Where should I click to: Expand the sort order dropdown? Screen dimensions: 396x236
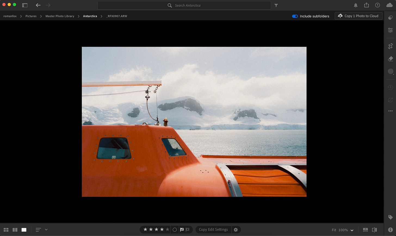click(46, 230)
